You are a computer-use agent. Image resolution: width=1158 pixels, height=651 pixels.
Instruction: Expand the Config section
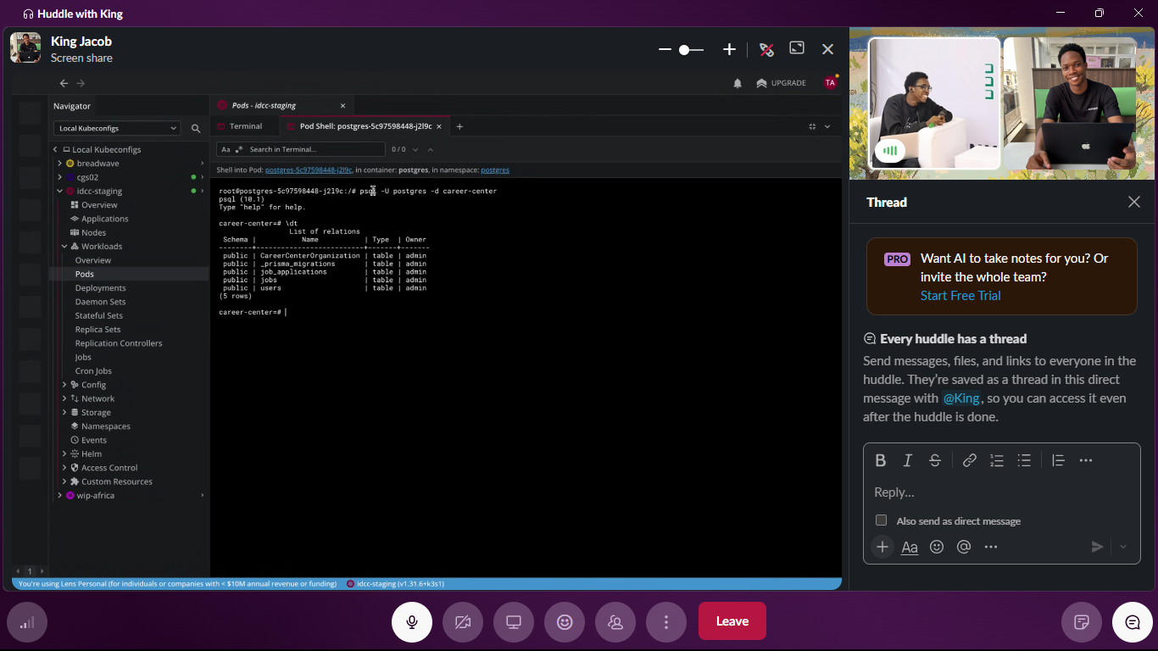64,385
